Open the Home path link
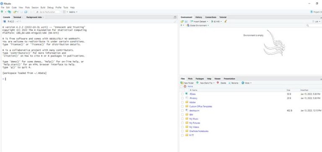The image size is (322, 152). (190, 87)
